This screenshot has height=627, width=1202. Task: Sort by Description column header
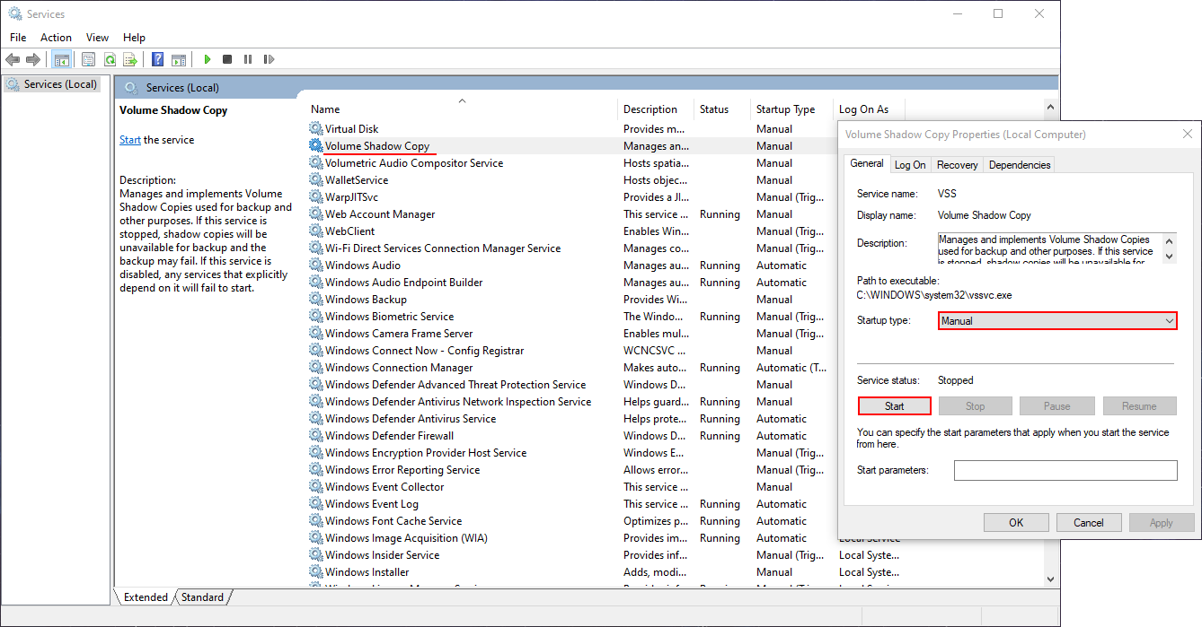656,109
